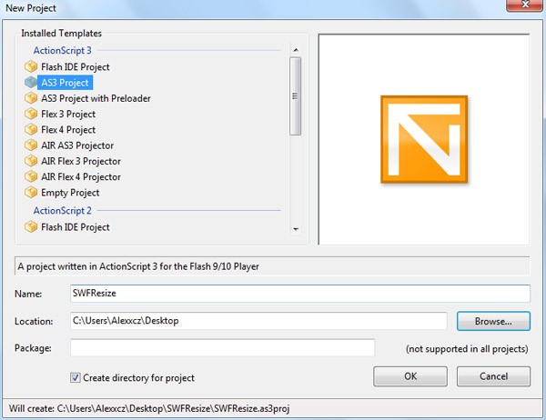The image size is (546, 420).
Task: Click the not supported in all projects note
Action: click(x=467, y=349)
